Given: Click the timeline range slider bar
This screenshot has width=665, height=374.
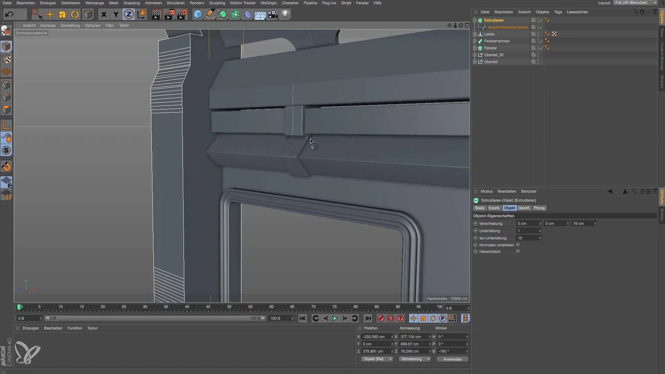Looking at the screenshot, I should point(155,318).
